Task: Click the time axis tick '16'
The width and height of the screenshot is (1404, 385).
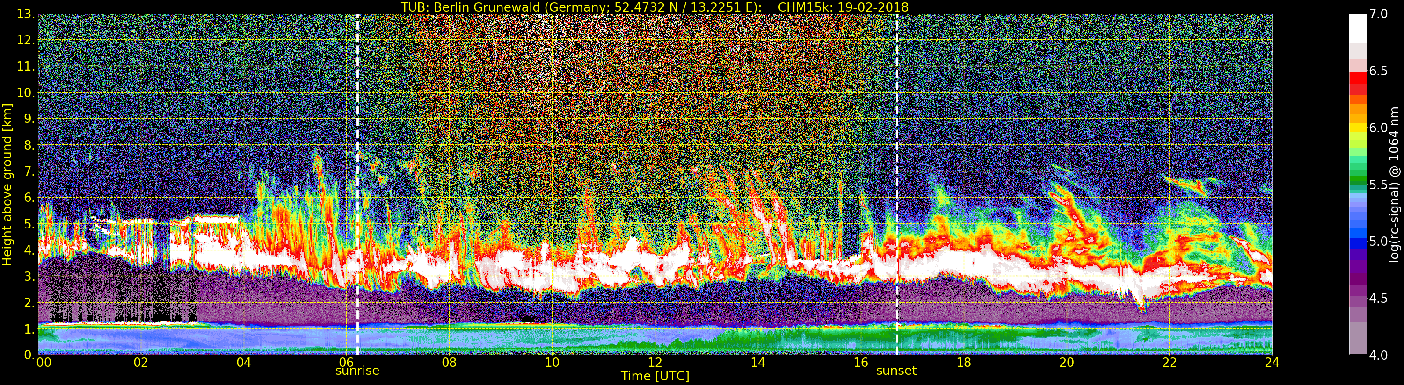Action: point(861,363)
